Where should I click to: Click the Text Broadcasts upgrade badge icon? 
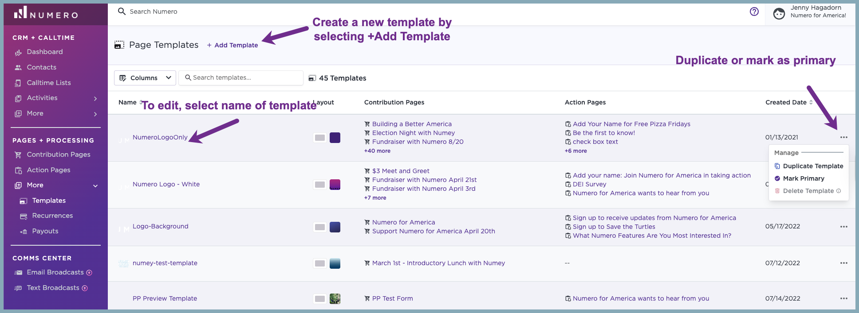tap(85, 288)
